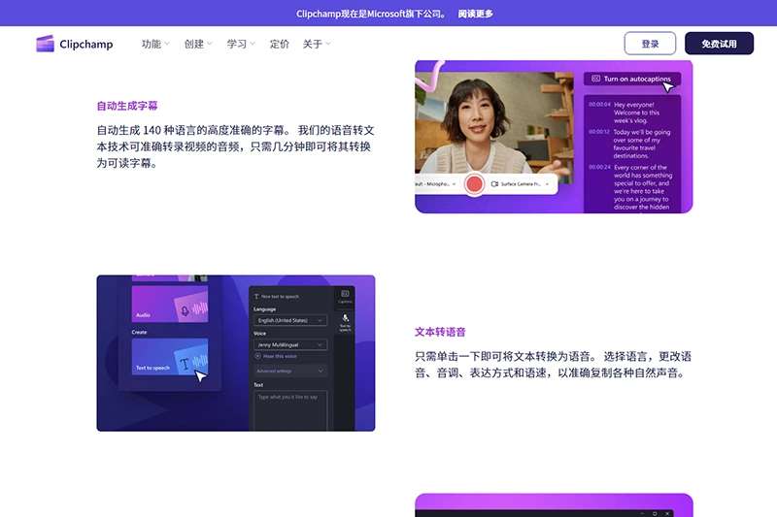Screen dimensions: 777x517
Task: Click Turn on autocaptions button in image
Action: [x=632, y=79]
